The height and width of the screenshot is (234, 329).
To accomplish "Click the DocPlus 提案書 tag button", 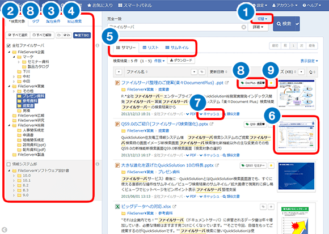I will coord(252,83).
